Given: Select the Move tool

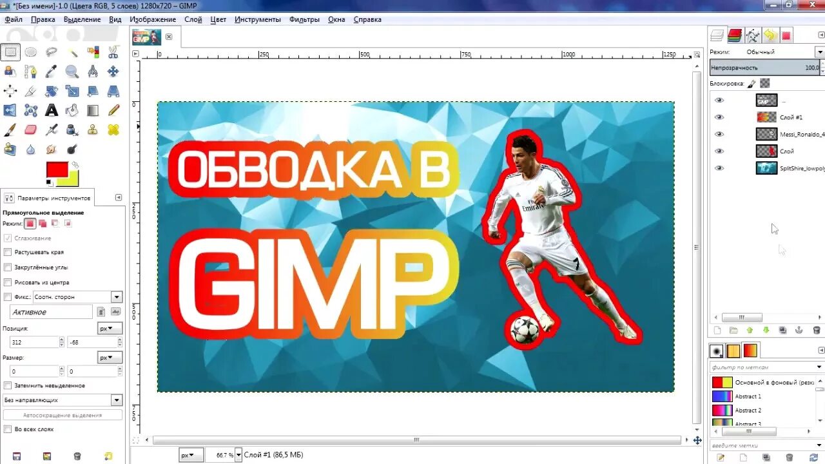Looking at the screenshot, I should (113, 72).
